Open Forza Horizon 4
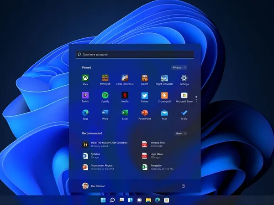The height and width of the screenshot is (205, 274). [125, 79]
